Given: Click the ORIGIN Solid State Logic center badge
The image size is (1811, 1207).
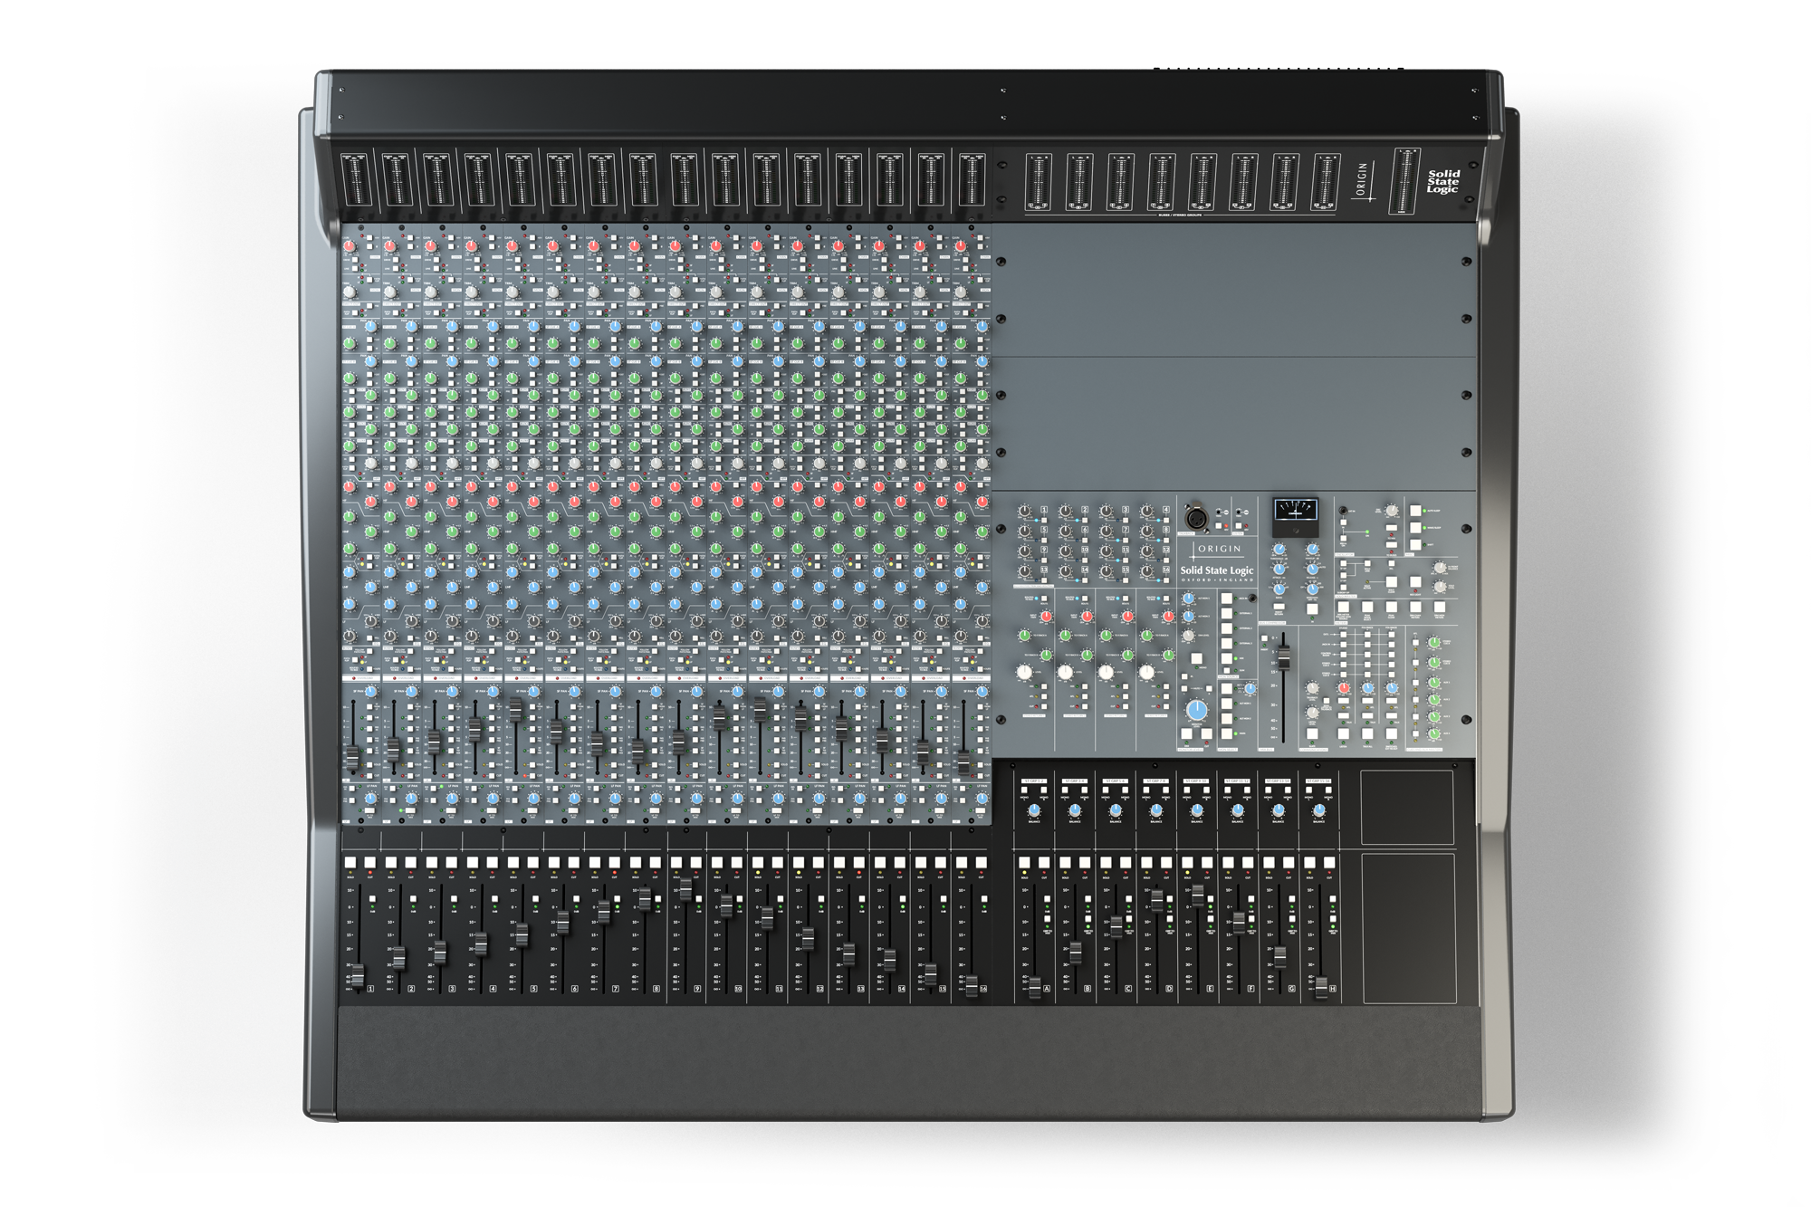Looking at the screenshot, I should pos(1217,560).
